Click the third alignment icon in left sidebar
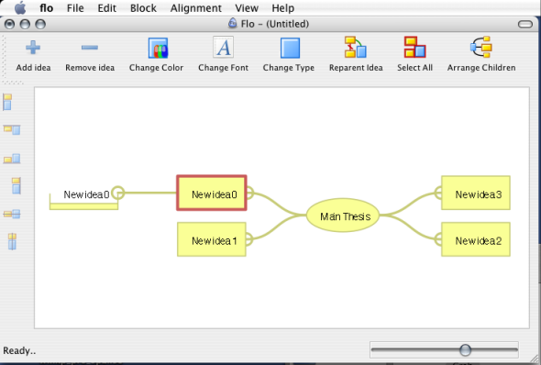 click(x=12, y=159)
